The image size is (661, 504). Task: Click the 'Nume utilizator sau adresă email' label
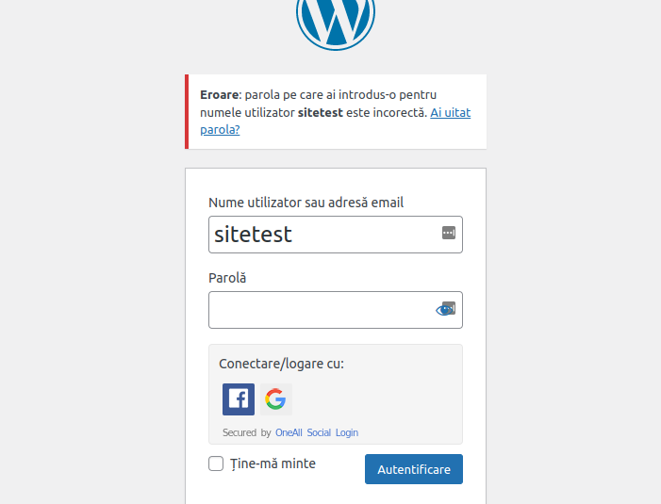pos(306,203)
